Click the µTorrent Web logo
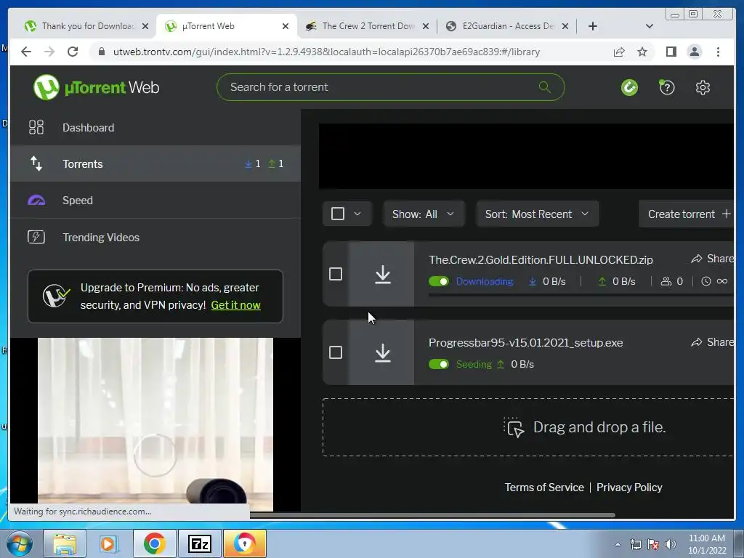Viewport: 744px width, 558px height. tap(96, 87)
